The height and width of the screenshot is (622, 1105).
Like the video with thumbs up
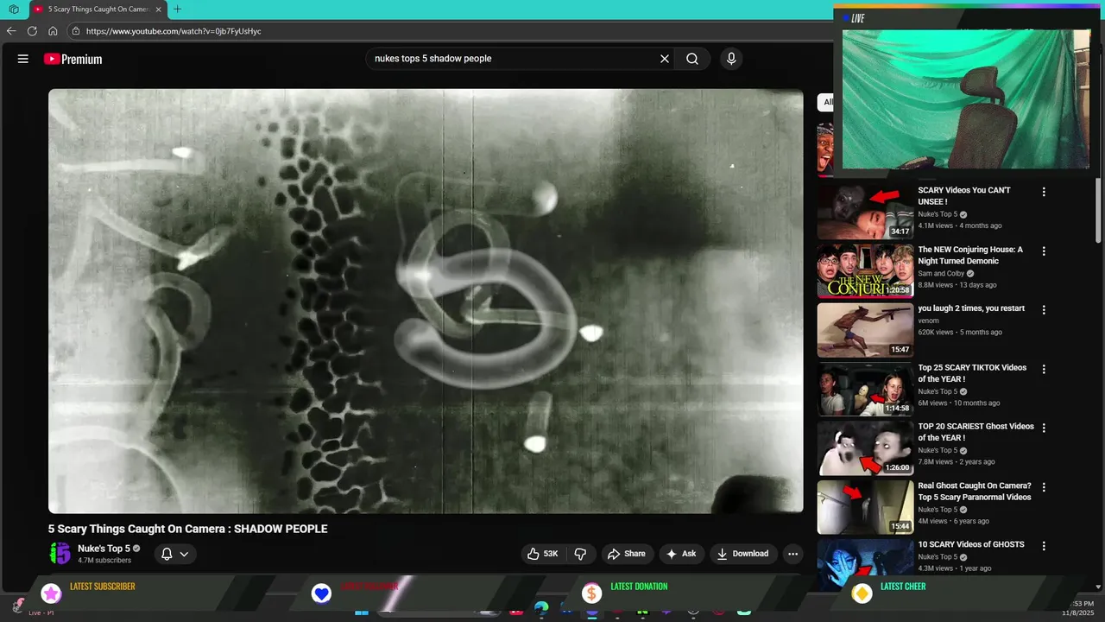[x=543, y=554]
